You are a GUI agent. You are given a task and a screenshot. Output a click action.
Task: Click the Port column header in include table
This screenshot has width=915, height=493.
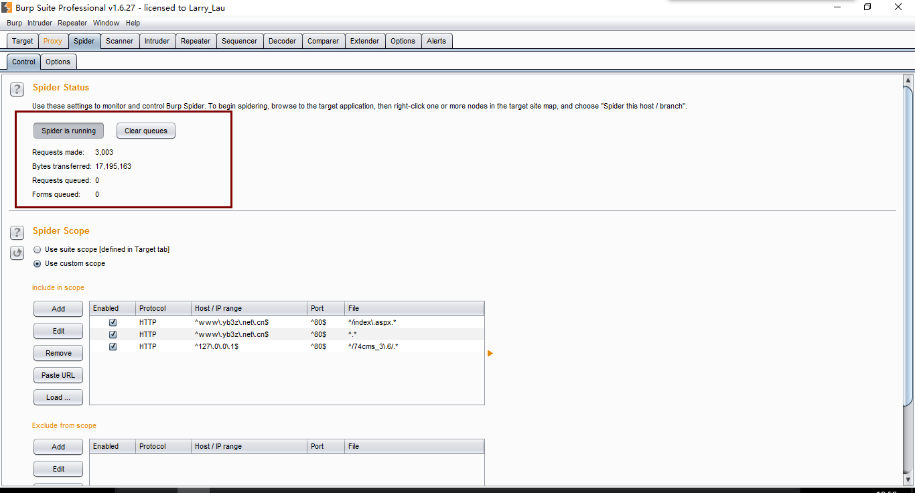click(326, 308)
